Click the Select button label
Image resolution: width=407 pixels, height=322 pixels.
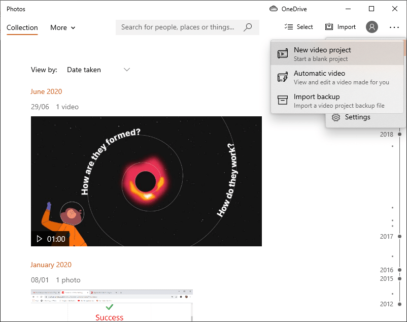[x=304, y=27]
